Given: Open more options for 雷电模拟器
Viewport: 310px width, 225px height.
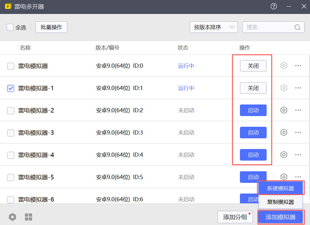Looking at the screenshot, I should tap(298, 66).
